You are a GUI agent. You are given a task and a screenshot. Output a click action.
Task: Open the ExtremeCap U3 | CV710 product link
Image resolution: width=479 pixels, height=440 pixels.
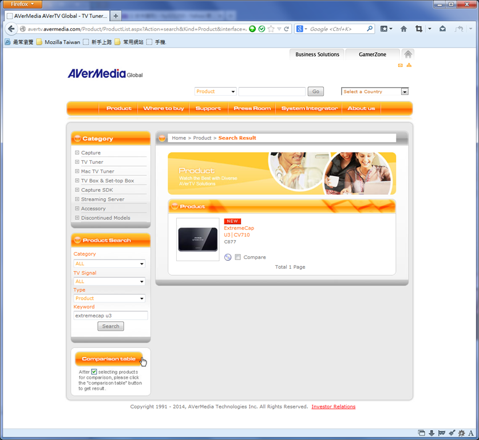pyautogui.click(x=239, y=231)
